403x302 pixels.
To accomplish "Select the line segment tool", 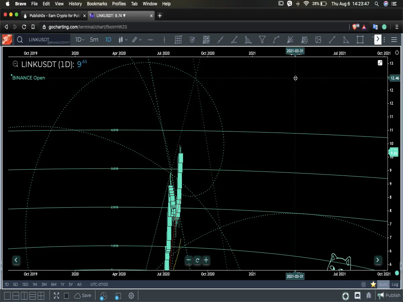I will [x=332, y=40].
